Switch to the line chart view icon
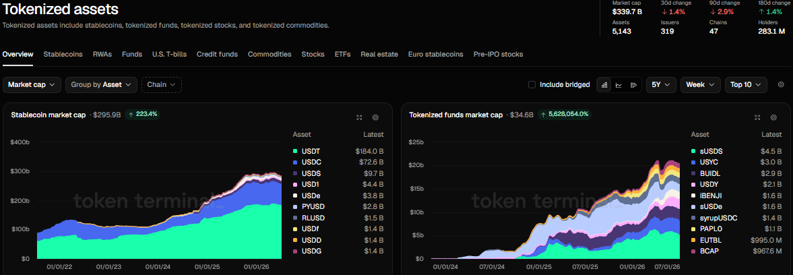This screenshot has width=793, height=275. (x=618, y=85)
